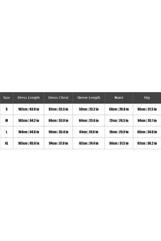This screenshot has height=241, width=161.
Task: Click the Size column header
Action: 6,98
